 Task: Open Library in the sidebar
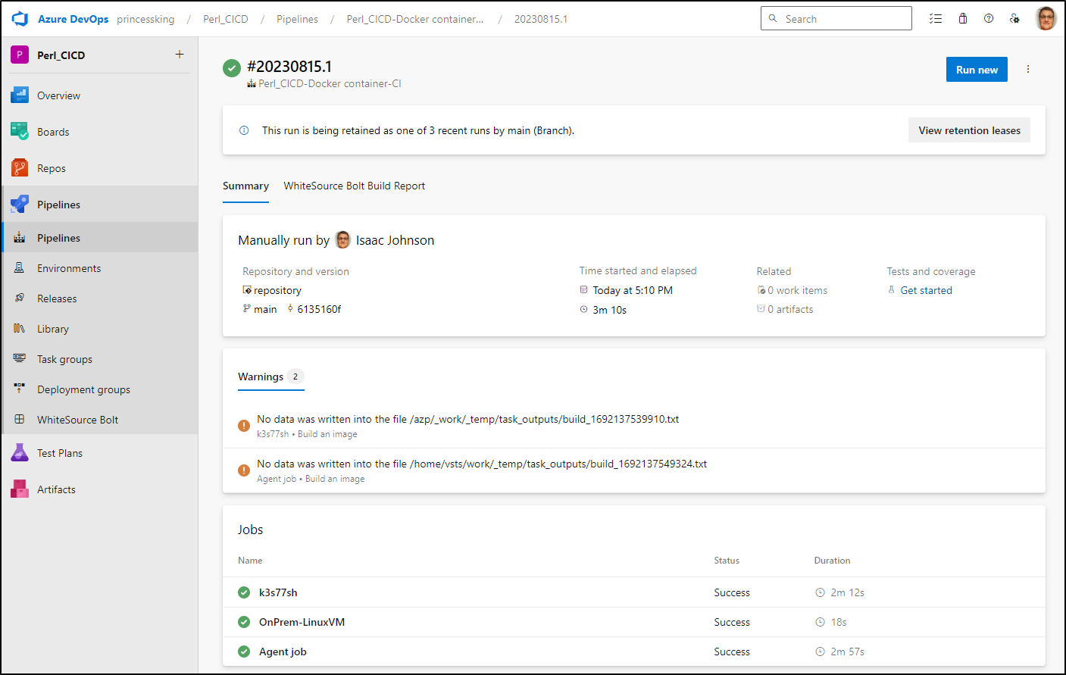pyautogui.click(x=99, y=329)
